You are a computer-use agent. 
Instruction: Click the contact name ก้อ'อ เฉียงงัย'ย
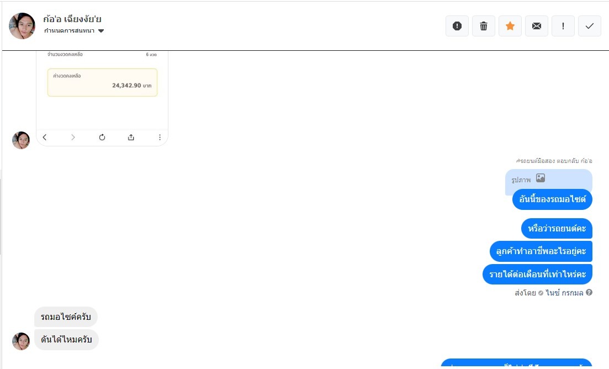coord(72,19)
